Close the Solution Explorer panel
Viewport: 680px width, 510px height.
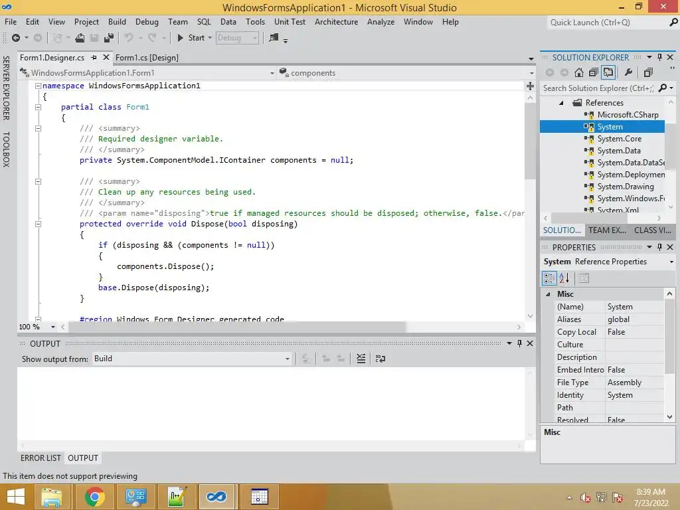(x=670, y=57)
